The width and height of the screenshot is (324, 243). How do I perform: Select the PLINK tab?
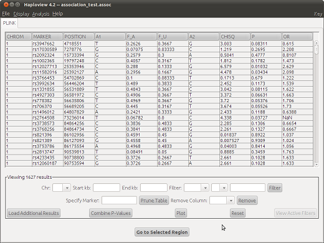point(9,23)
